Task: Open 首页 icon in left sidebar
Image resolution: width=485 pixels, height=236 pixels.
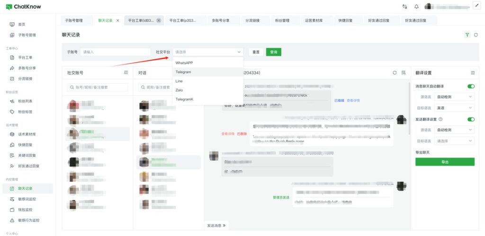Action: click(12, 25)
